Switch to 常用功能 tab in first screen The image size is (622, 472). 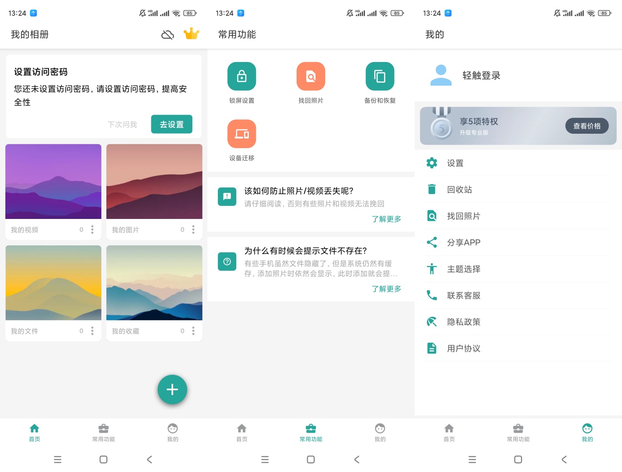pyautogui.click(x=104, y=432)
